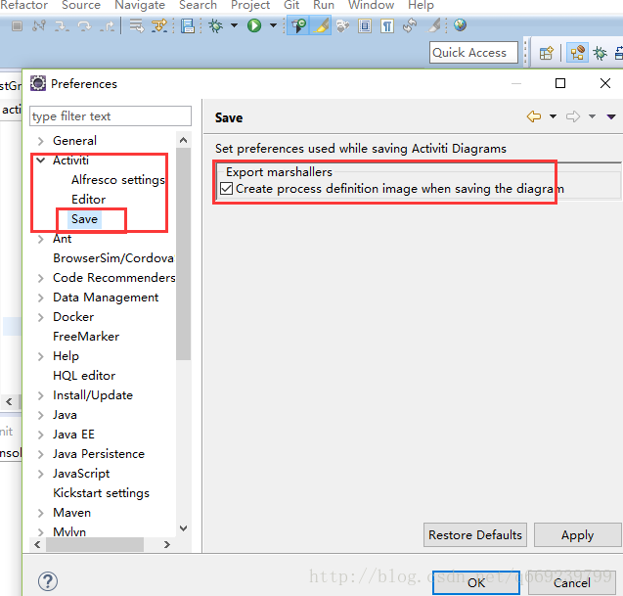The width and height of the screenshot is (623, 596).
Task: Click the Cancel button
Action: (572, 583)
